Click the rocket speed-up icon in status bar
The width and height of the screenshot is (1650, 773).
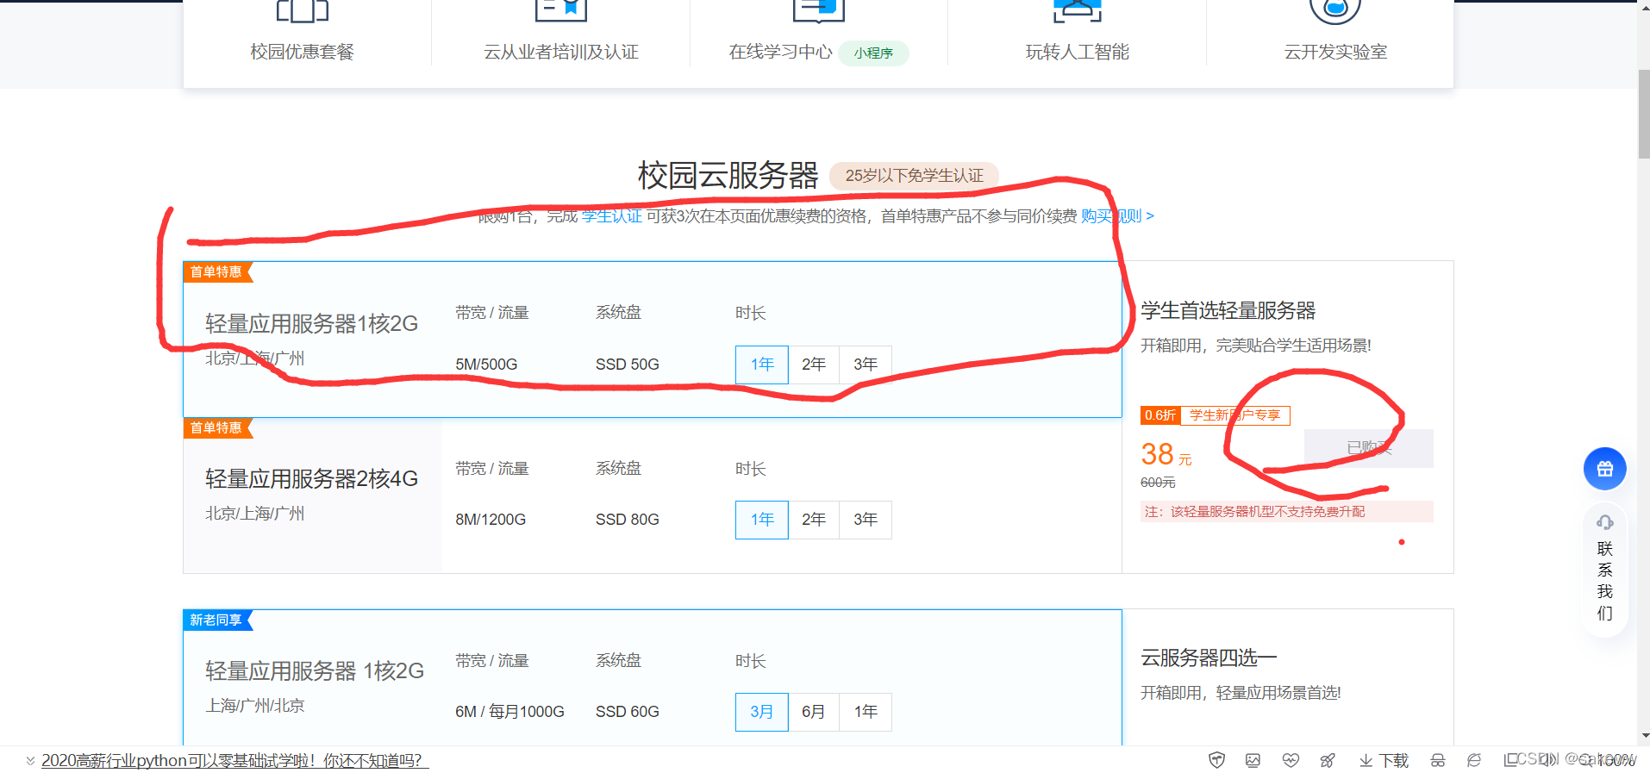1328,760
